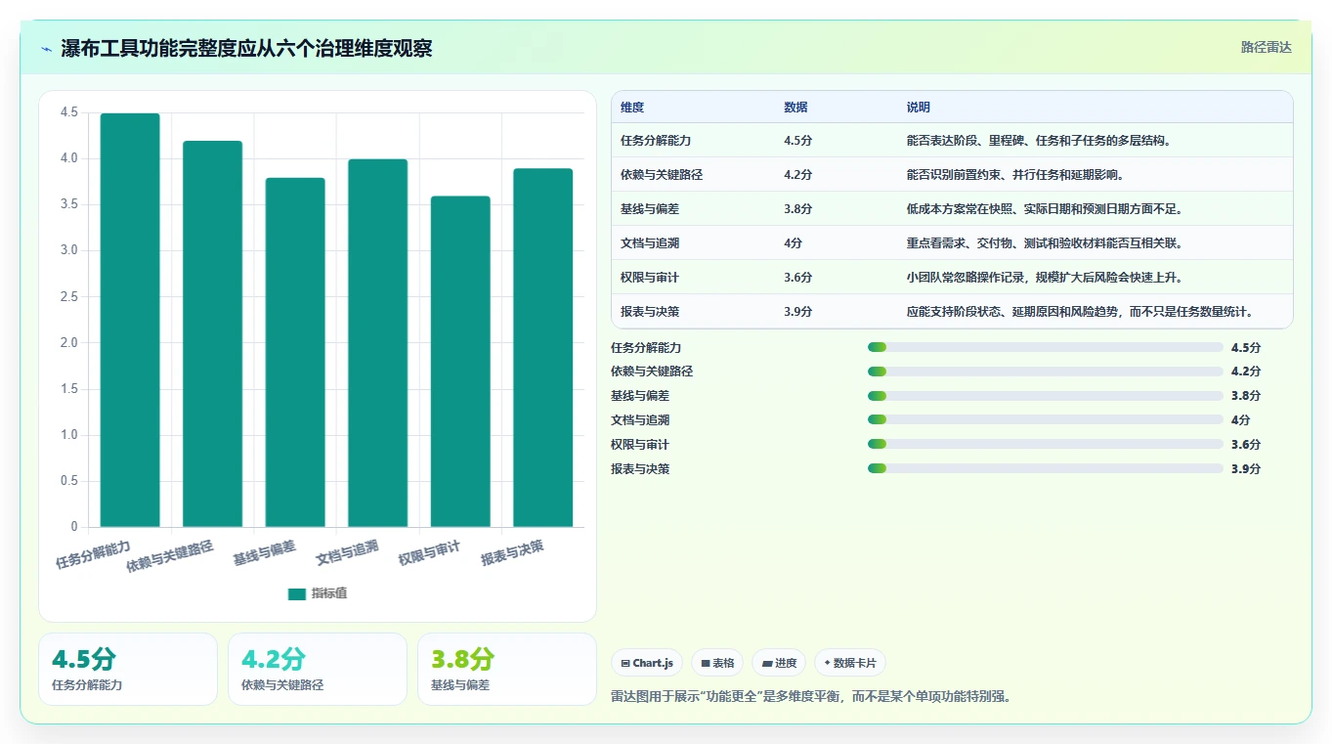Select the 表格 tag chip
Viewport: 1332px width, 744px height.
[x=717, y=663]
